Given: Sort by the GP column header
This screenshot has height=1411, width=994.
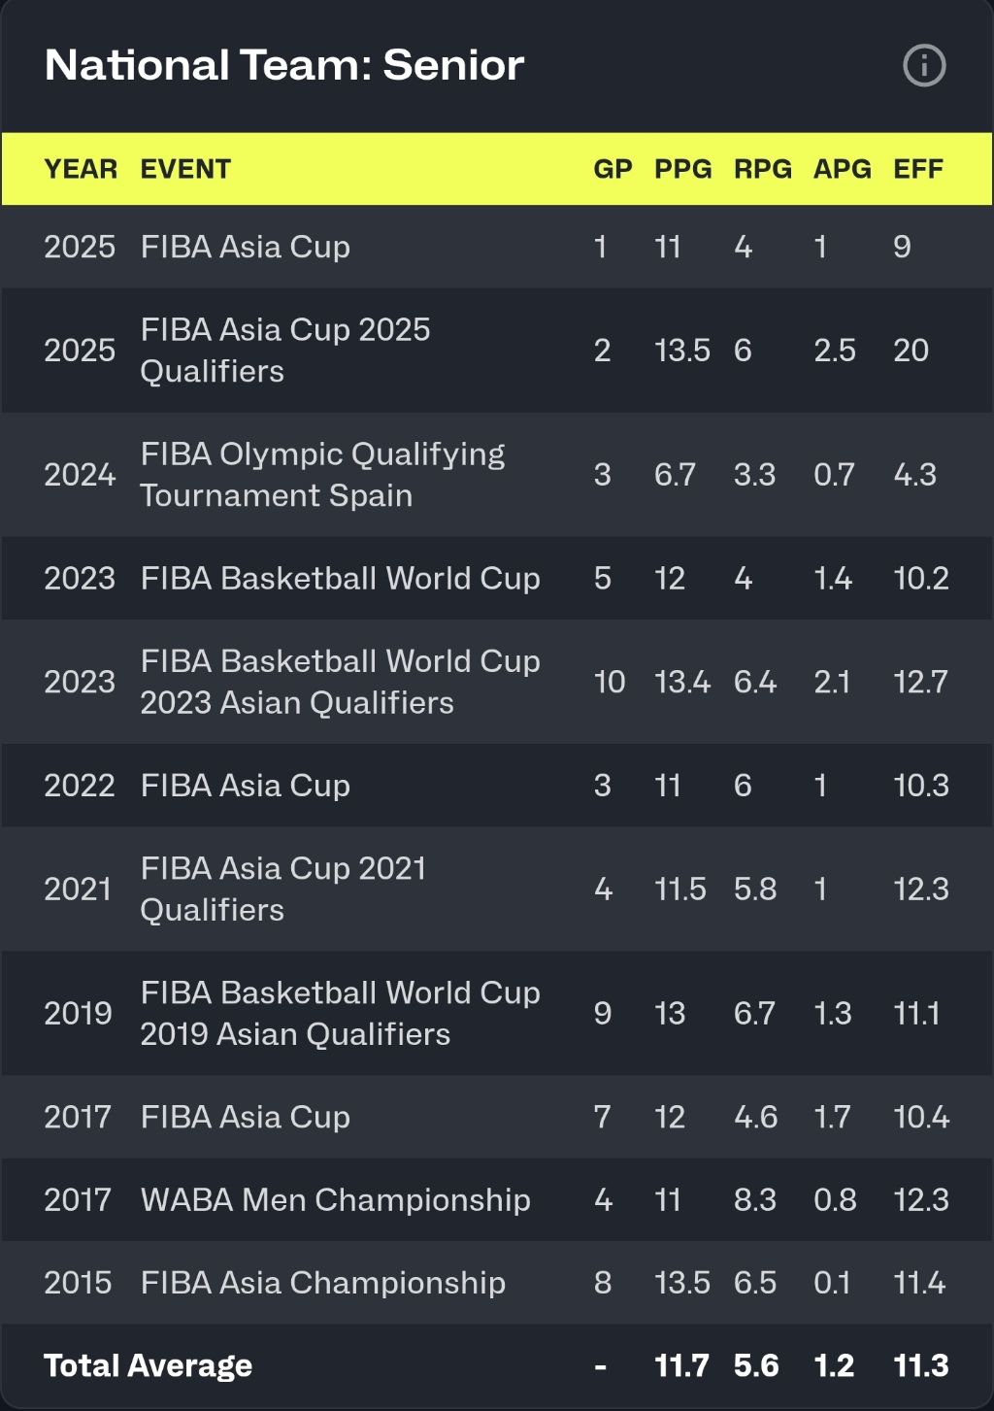Looking at the screenshot, I should pos(613,169).
